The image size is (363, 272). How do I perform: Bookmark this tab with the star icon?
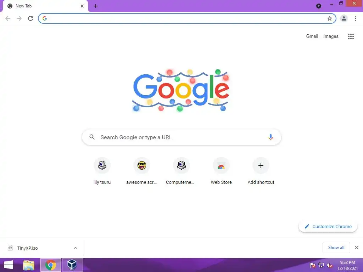pyautogui.click(x=329, y=18)
